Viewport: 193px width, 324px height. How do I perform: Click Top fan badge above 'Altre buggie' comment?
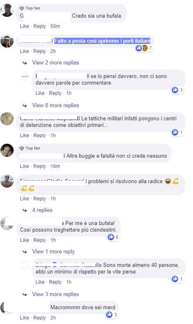30,148
